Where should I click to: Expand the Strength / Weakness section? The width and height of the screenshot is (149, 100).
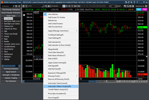pos(11,75)
